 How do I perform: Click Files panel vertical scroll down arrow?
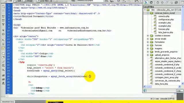click(183, 84)
